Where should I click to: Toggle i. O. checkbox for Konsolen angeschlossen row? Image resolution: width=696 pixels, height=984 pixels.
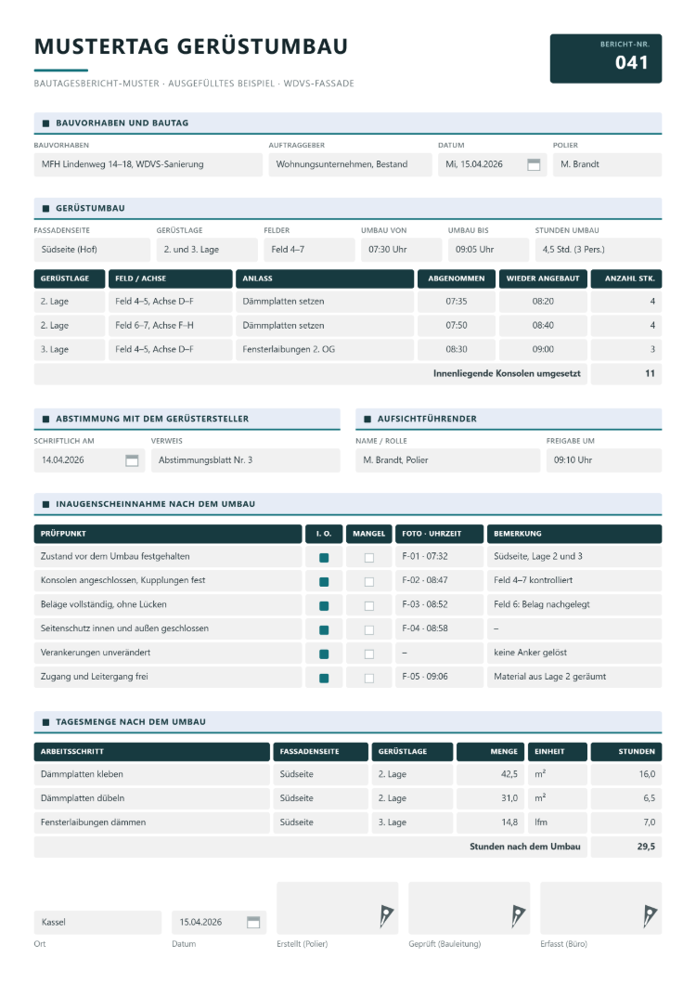(324, 581)
